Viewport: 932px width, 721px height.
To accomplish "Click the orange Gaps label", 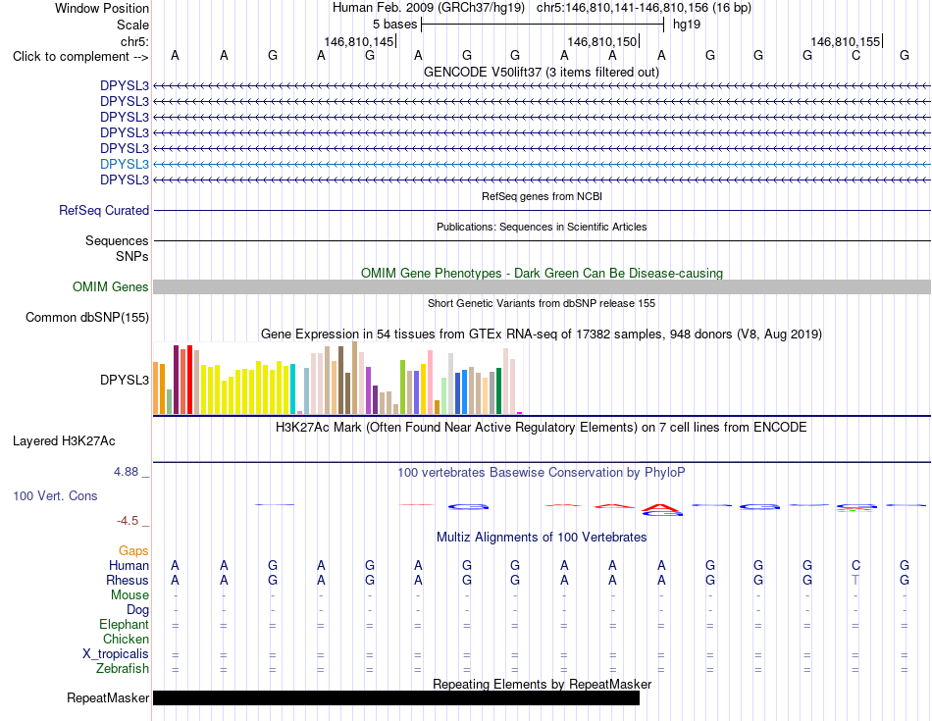I will pos(133,551).
